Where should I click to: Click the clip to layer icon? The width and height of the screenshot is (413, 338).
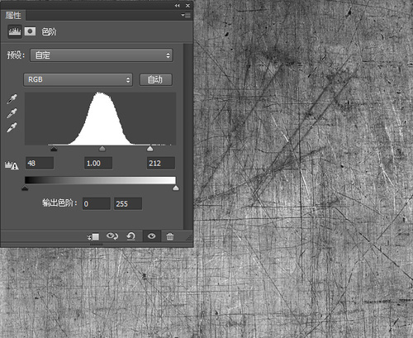(93, 236)
